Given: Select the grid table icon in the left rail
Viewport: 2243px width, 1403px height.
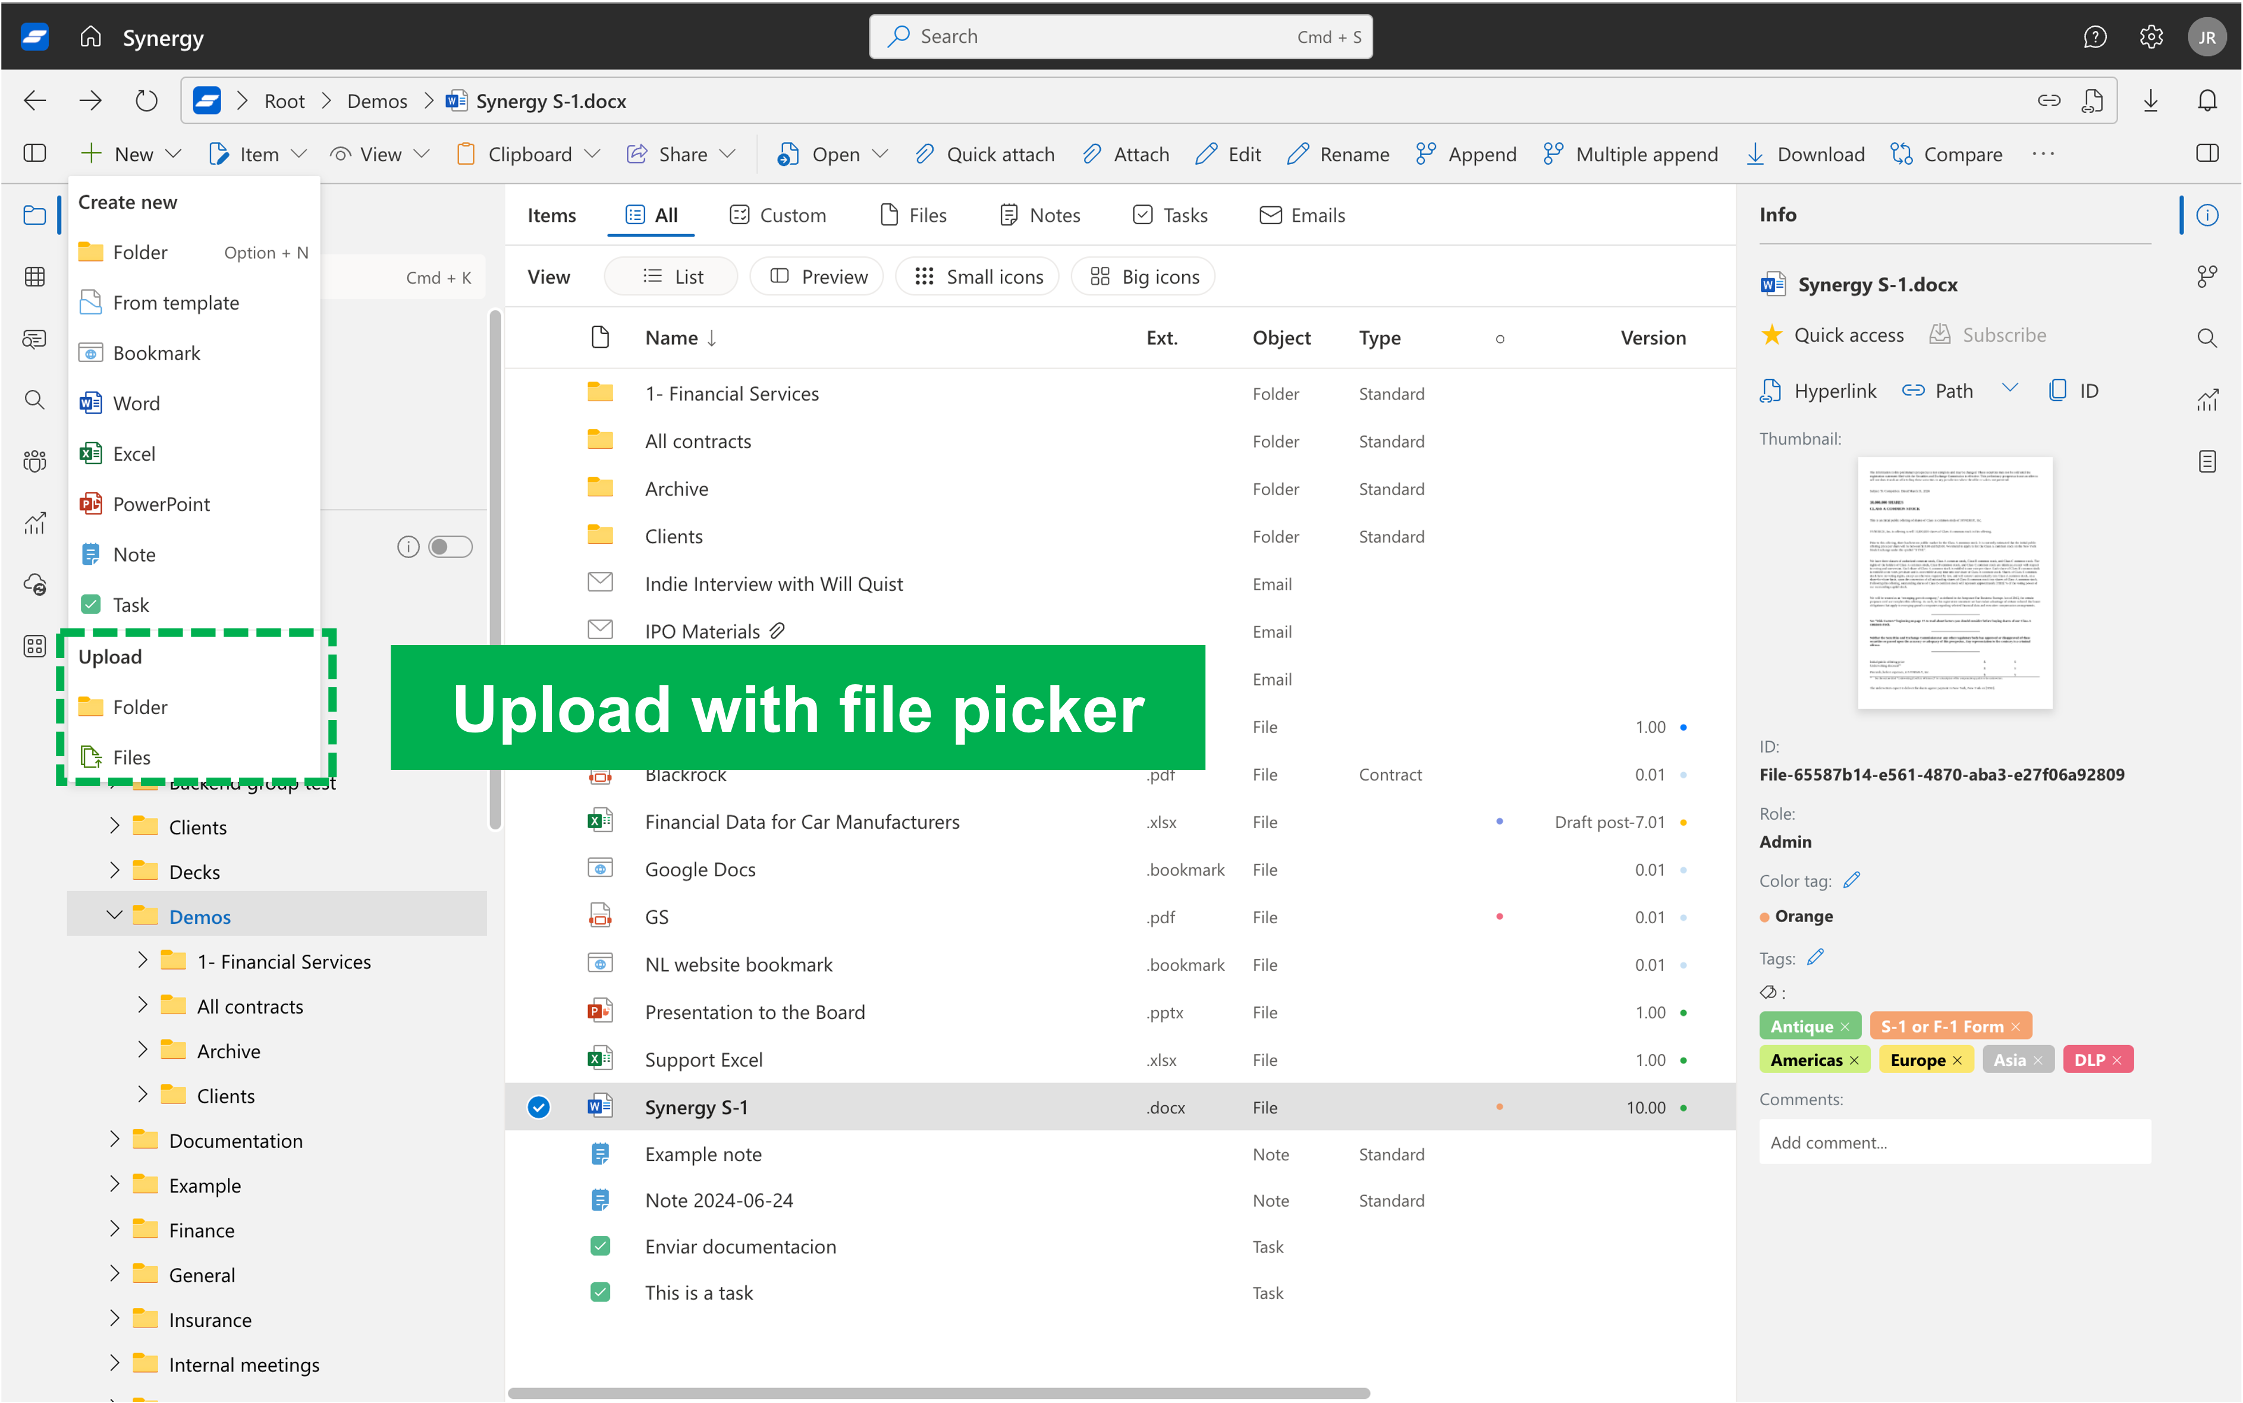Looking at the screenshot, I should [x=34, y=276].
